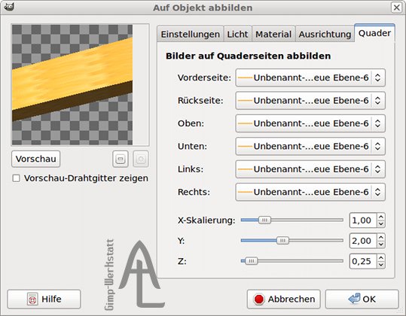Click the preview zoom out icon

121,159
